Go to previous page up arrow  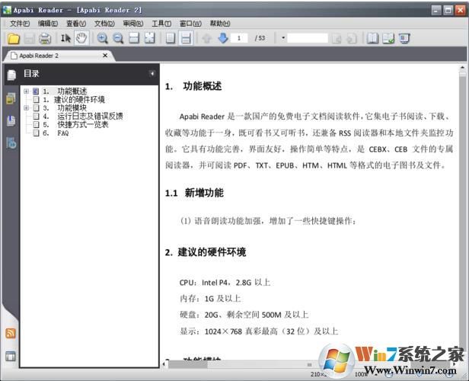tap(207, 38)
